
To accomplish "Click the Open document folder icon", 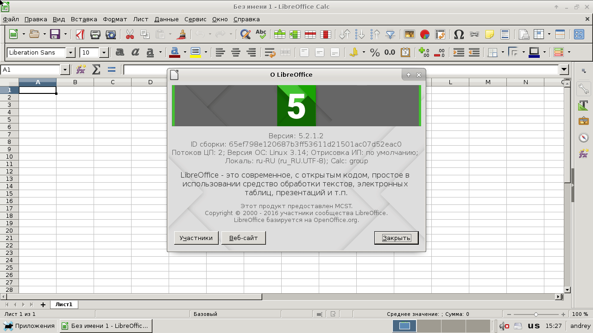I will [34, 34].
